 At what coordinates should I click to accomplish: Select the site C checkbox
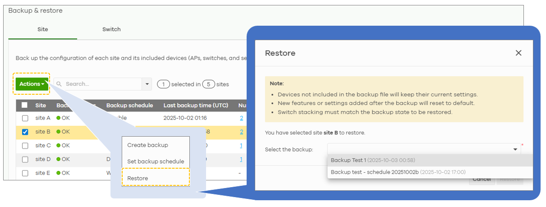tap(25, 146)
